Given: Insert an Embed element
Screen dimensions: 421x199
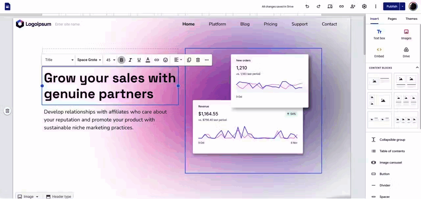Looking at the screenshot, I should (x=379, y=53).
